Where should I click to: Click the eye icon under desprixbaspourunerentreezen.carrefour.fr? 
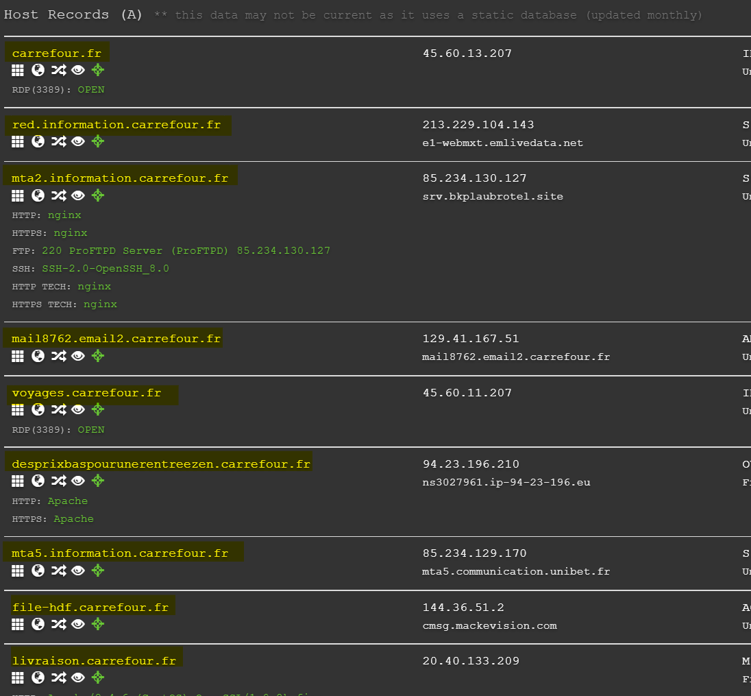pos(78,481)
